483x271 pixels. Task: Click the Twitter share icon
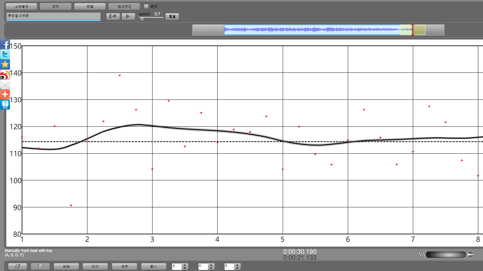5,54
